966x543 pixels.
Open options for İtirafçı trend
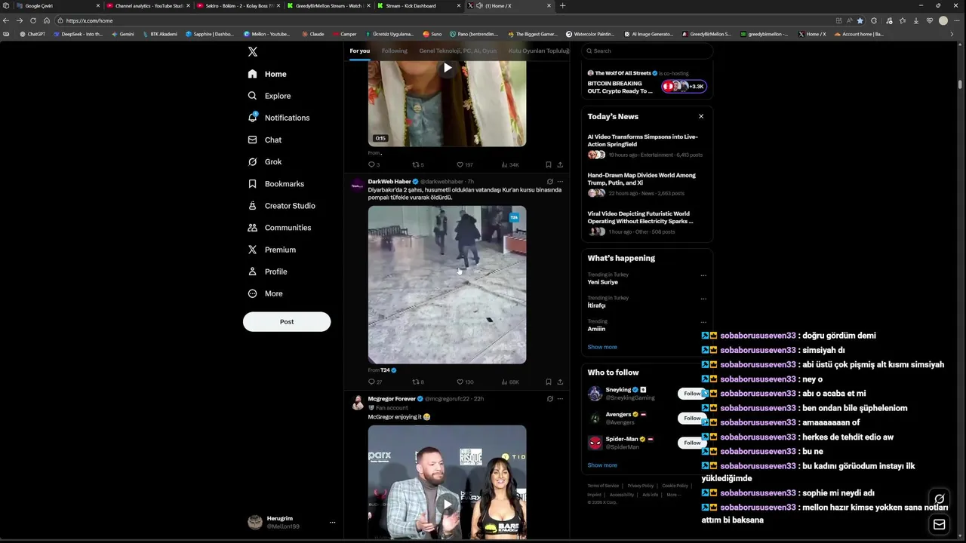tap(703, 299)
